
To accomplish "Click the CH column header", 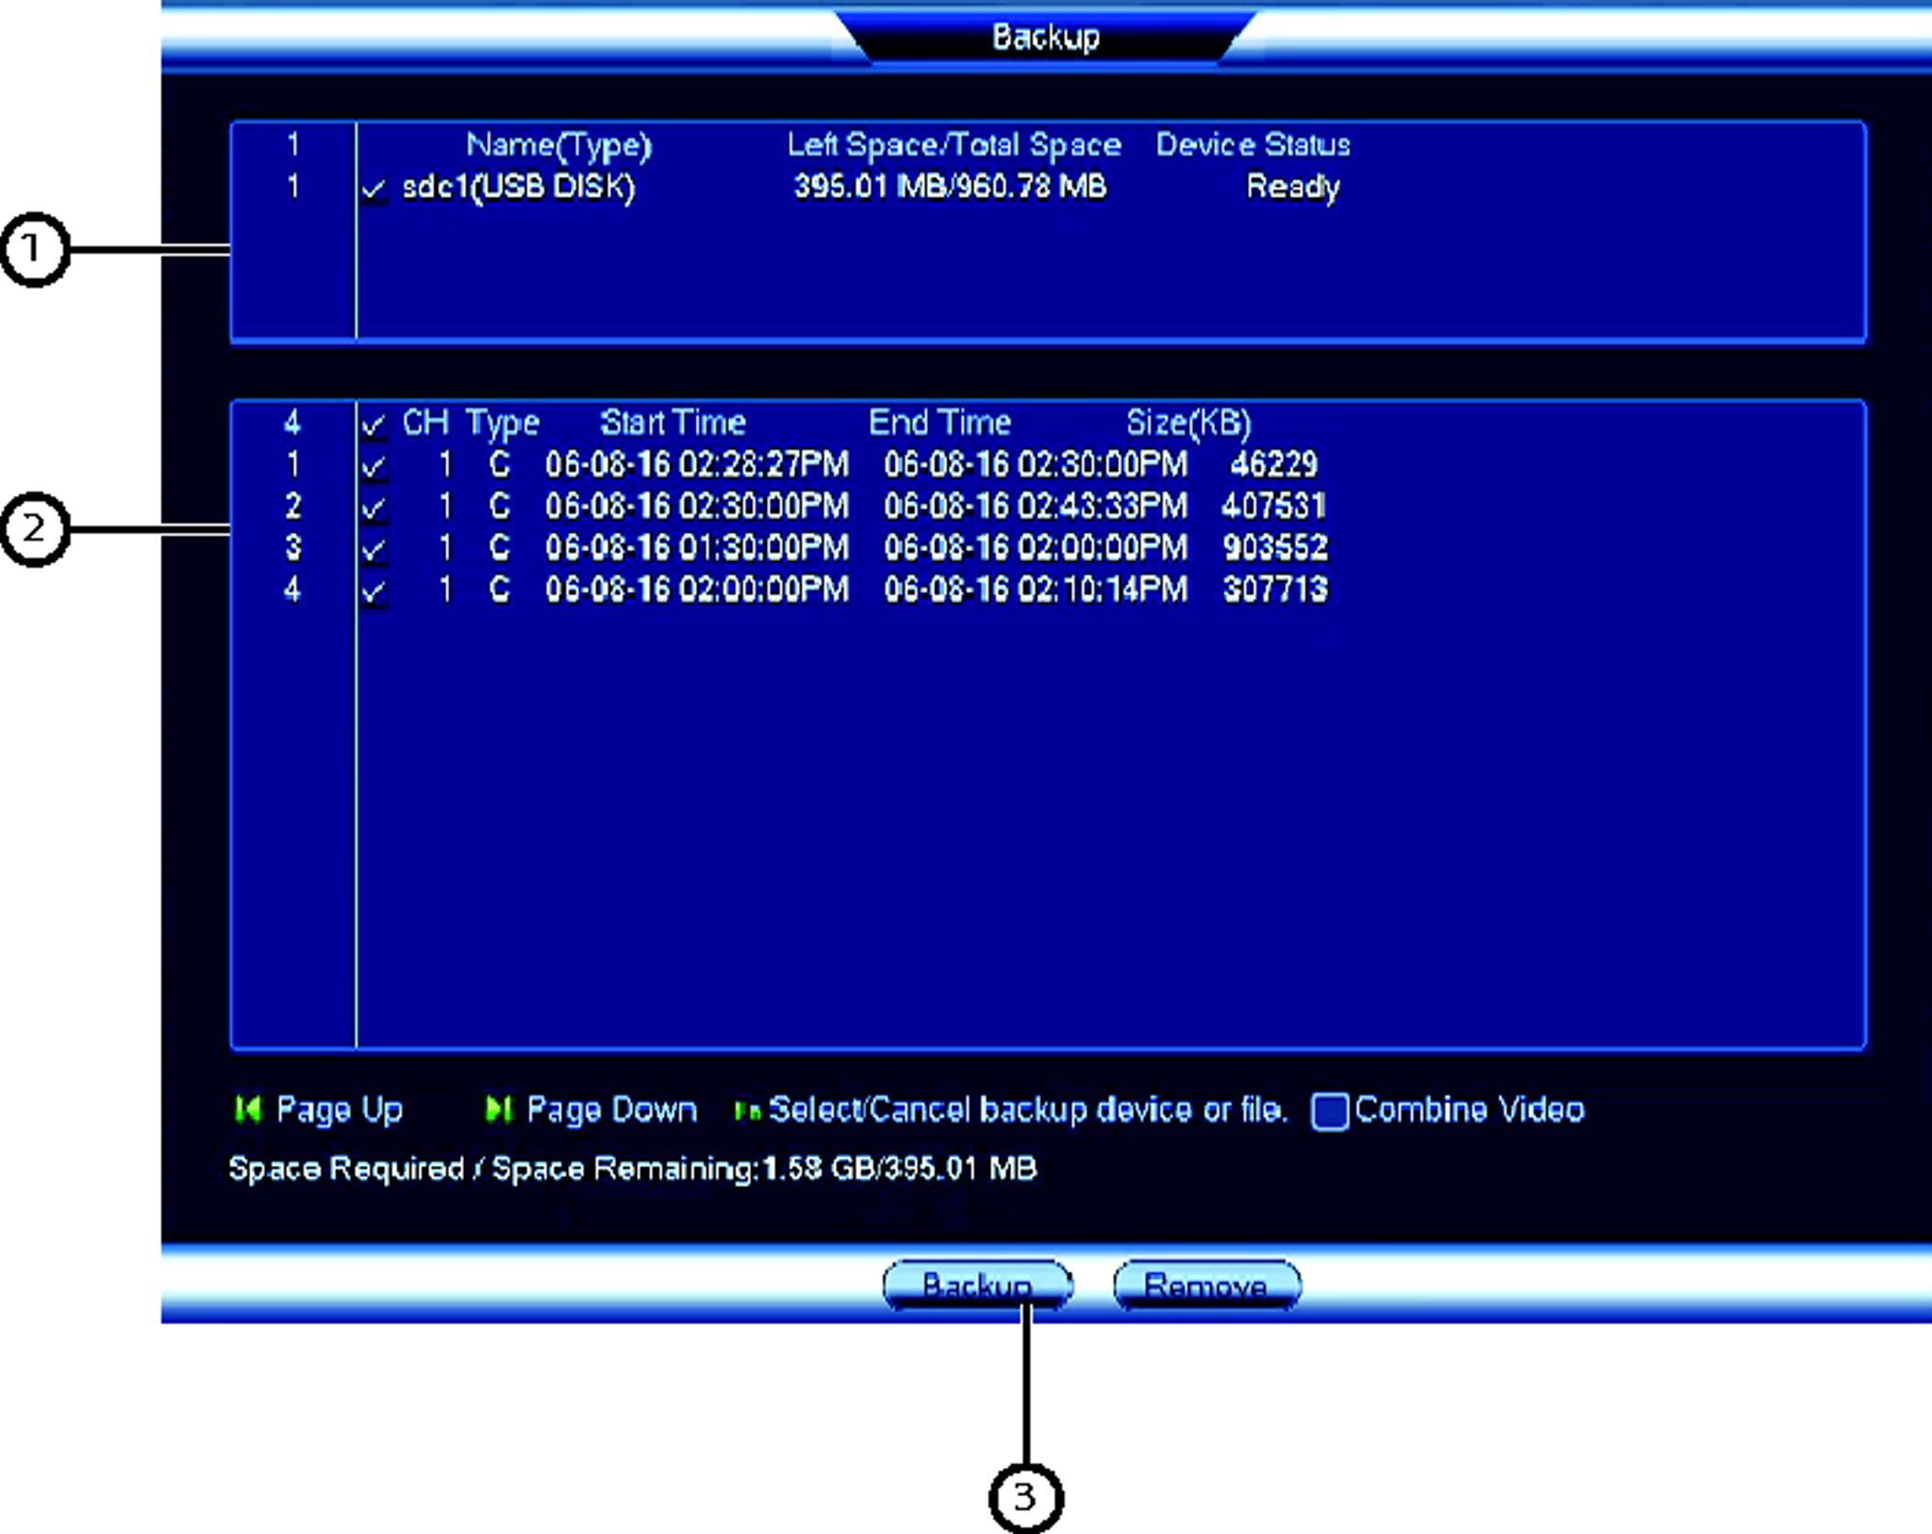I will point(425,422).
